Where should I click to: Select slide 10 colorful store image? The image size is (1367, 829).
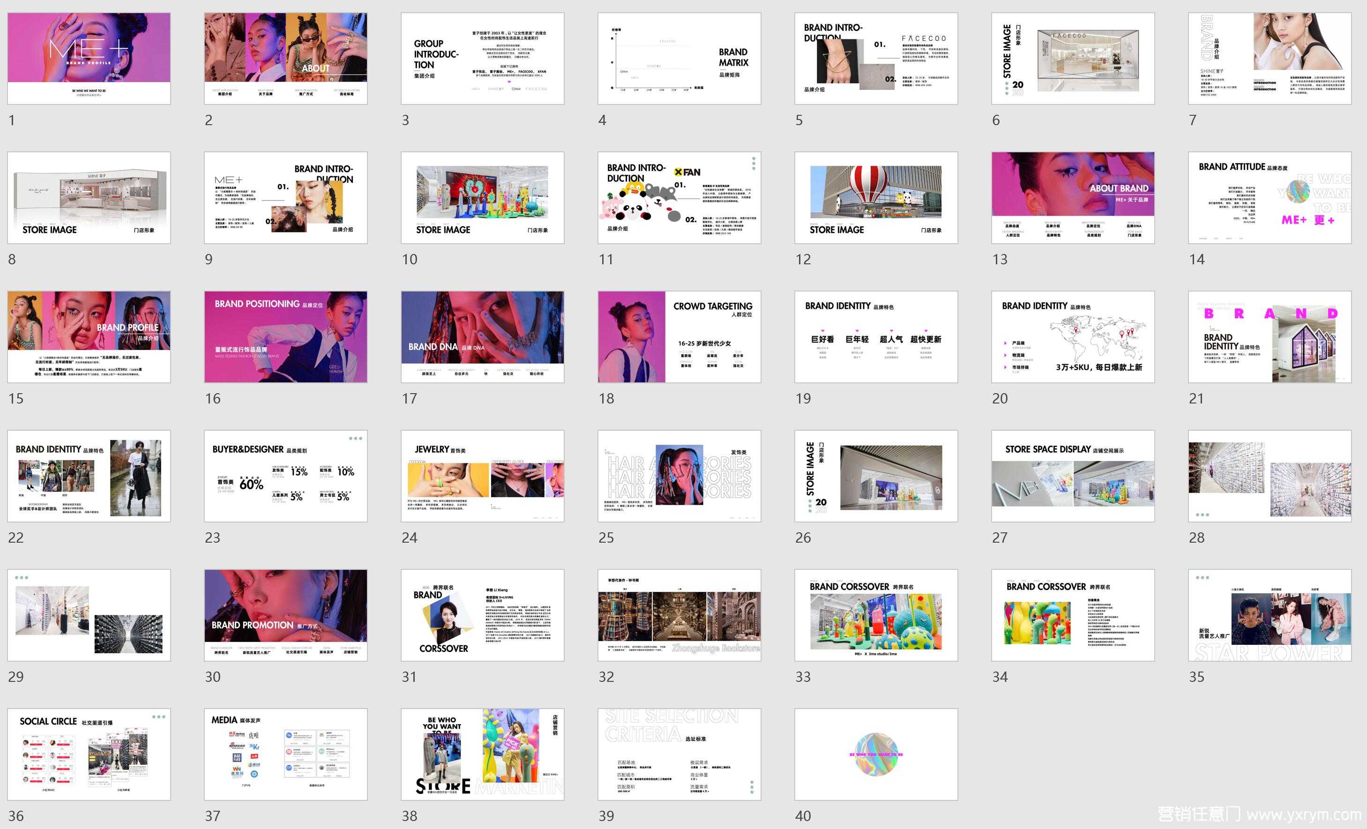[483, 198]
